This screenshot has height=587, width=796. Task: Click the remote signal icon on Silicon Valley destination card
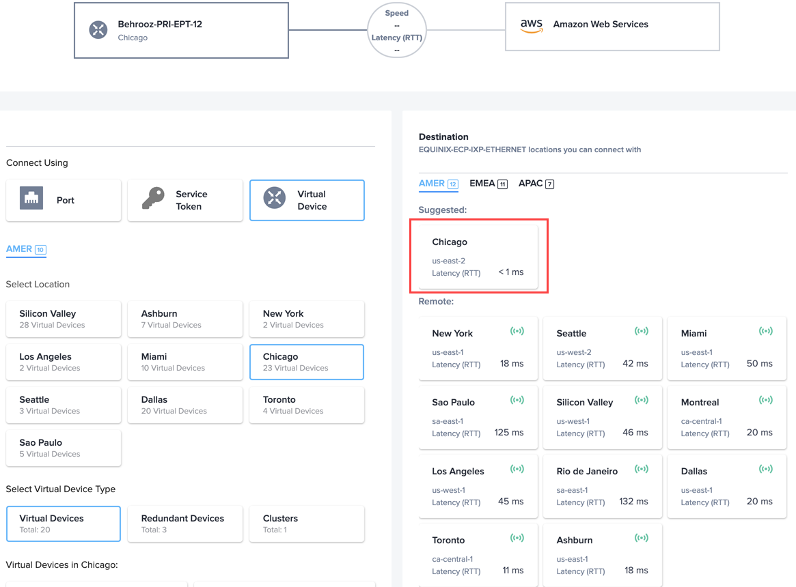(x=641, y=400)
